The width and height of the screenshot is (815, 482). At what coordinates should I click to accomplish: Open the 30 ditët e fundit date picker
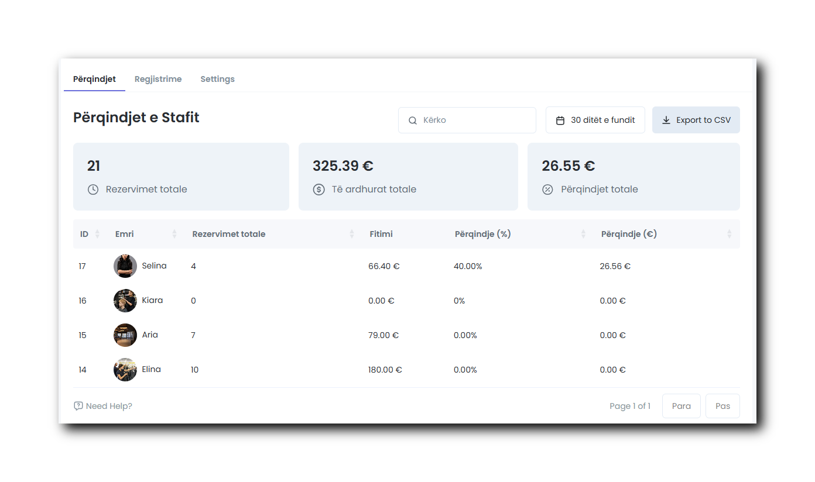point(595,120)
